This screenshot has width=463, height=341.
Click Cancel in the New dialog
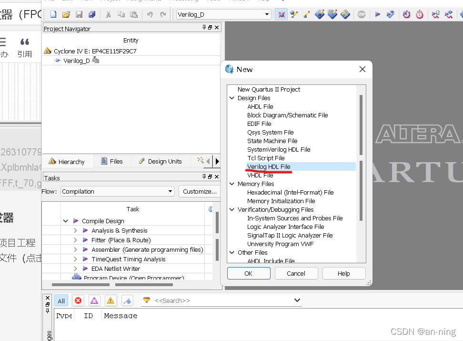coord(296,273)
